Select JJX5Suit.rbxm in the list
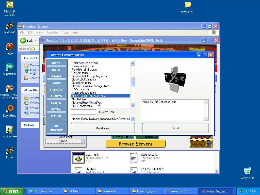The image size is (260, 195). point(80,89)
